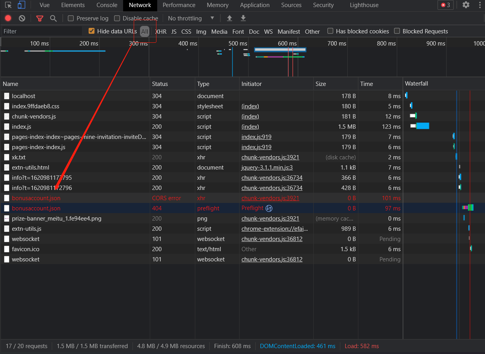Click the file icon of the xk.txt row
485x354 pixels.
coord(7,157)
